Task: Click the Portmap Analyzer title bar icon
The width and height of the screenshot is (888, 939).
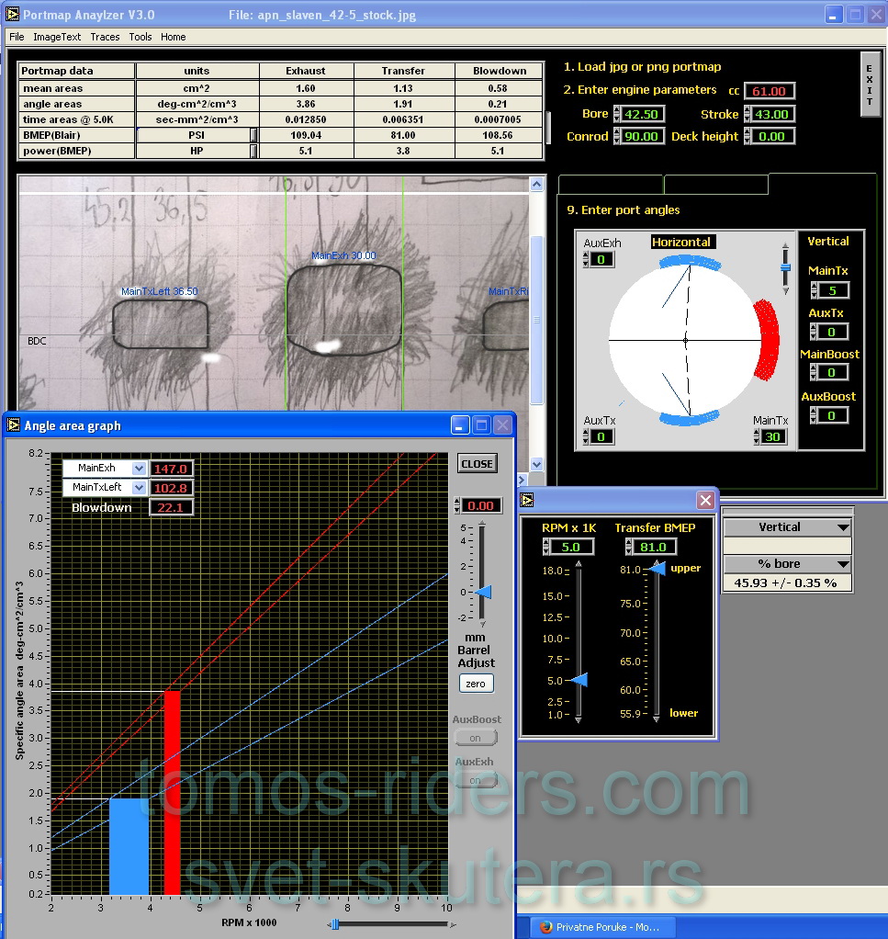Action: [x=13, y=15]
